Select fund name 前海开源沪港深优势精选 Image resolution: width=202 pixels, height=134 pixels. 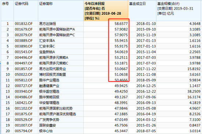[x=58, y=114]
